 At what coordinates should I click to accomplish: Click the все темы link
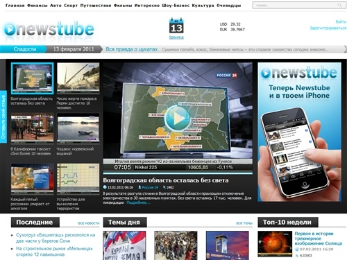244,223
